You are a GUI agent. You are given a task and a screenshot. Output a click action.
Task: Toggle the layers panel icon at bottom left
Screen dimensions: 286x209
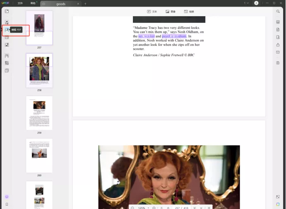pyautogui.click(x=7, y=197)
